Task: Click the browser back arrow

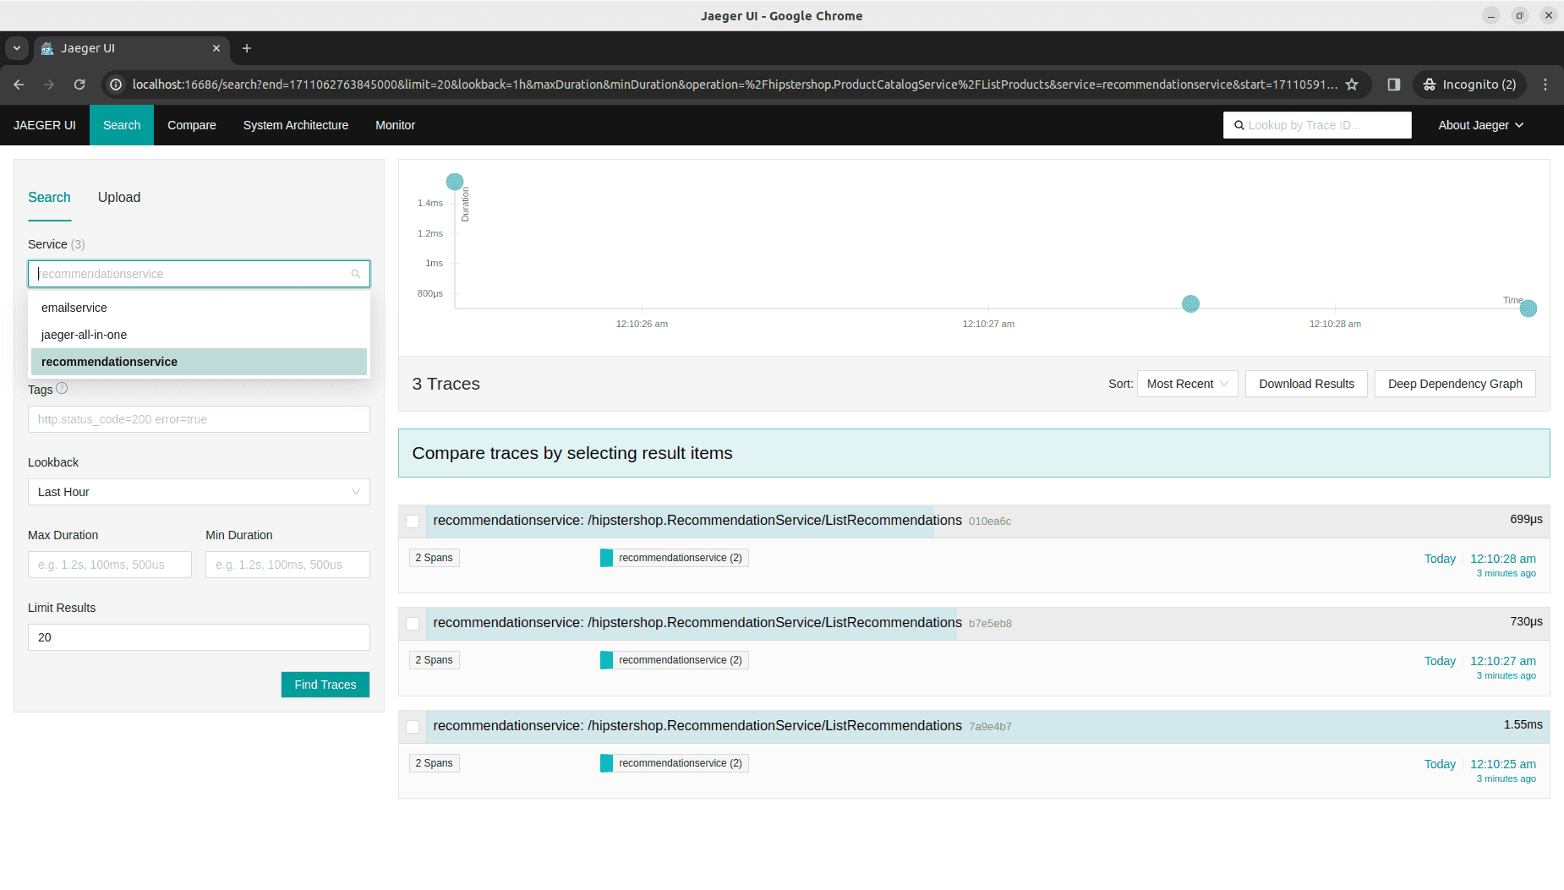Action: (19, 85)
